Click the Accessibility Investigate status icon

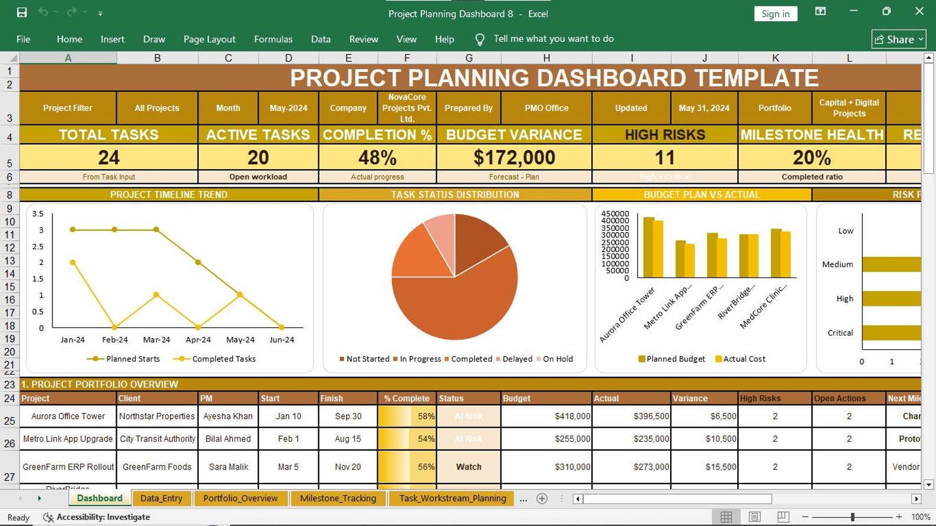coord(48,517)
